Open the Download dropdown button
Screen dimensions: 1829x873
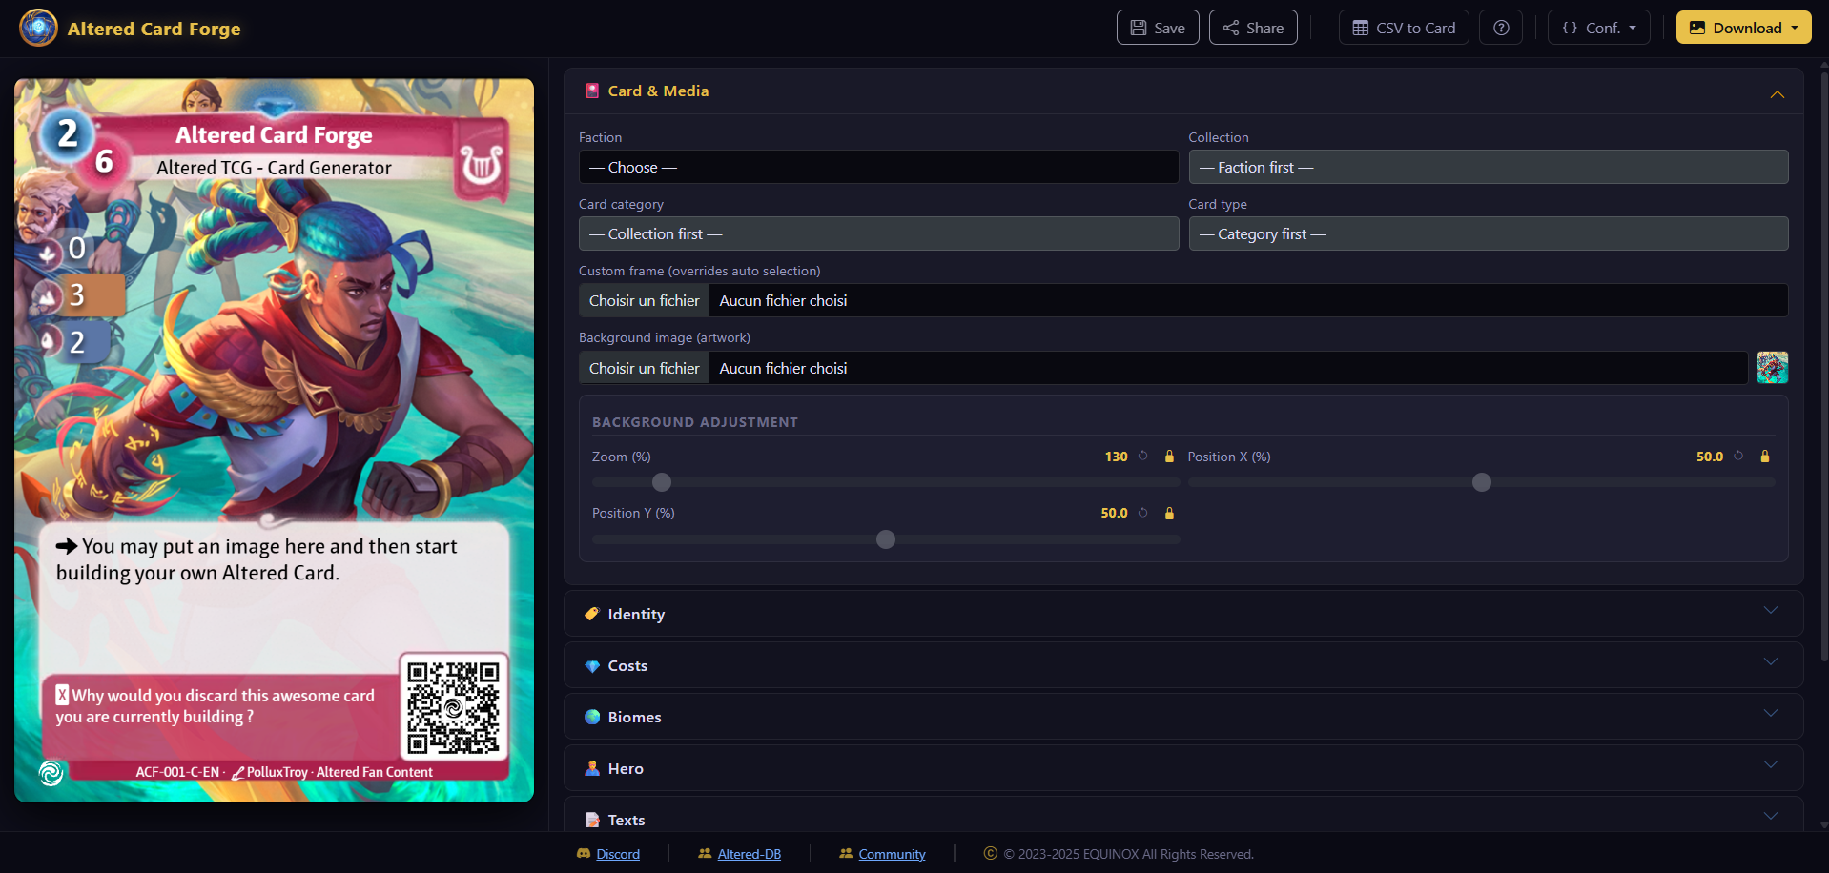click(x=1744, y=28)
